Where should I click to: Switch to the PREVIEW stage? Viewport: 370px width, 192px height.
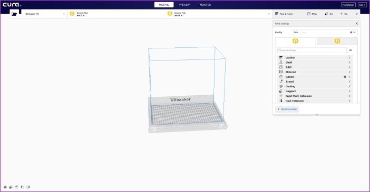184,5
